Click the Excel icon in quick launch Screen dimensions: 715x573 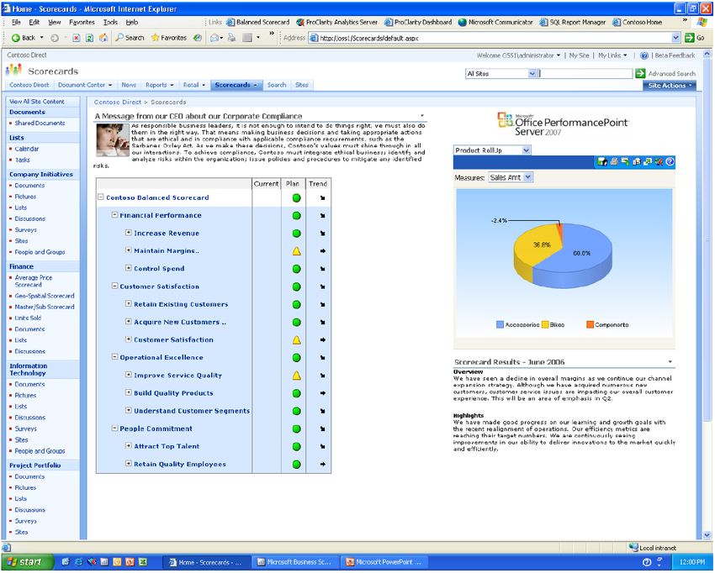coord(143,563)
